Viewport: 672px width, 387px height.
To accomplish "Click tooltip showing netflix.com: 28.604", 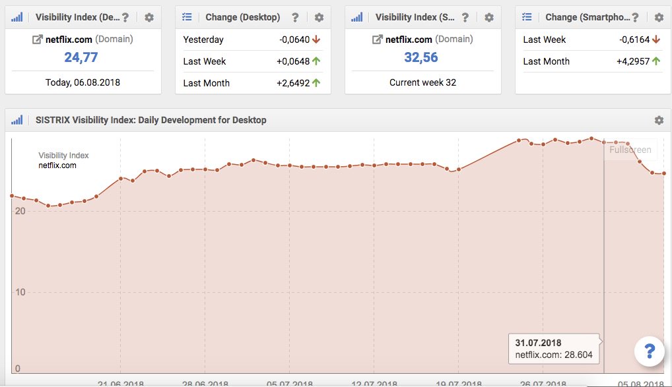I will coord(554,349).
